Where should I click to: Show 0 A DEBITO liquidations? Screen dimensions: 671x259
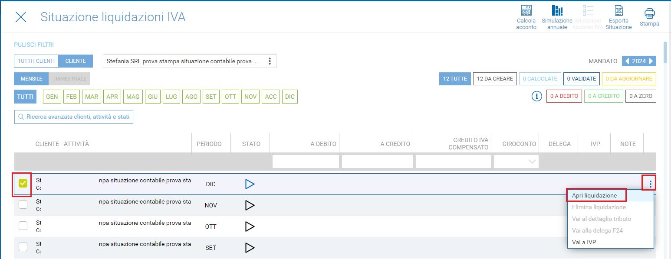click(x=564, y=96)
